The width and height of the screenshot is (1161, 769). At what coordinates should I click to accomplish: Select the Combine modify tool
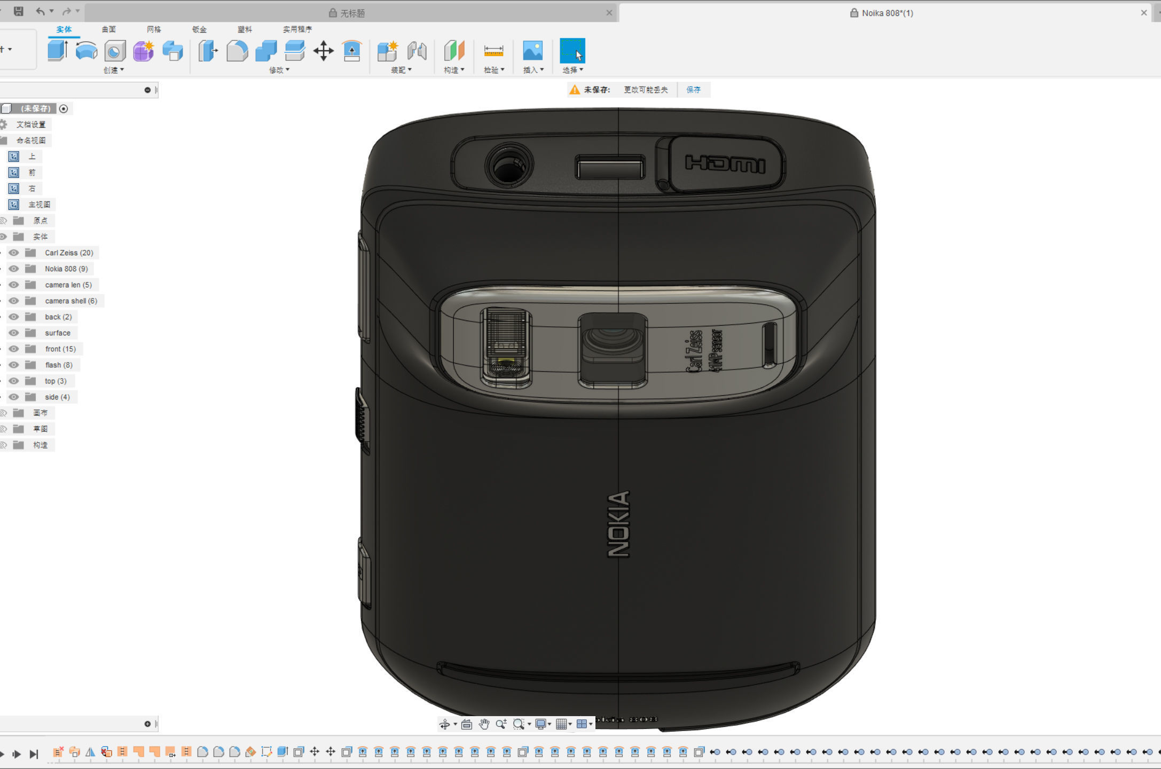pos(266,51)
